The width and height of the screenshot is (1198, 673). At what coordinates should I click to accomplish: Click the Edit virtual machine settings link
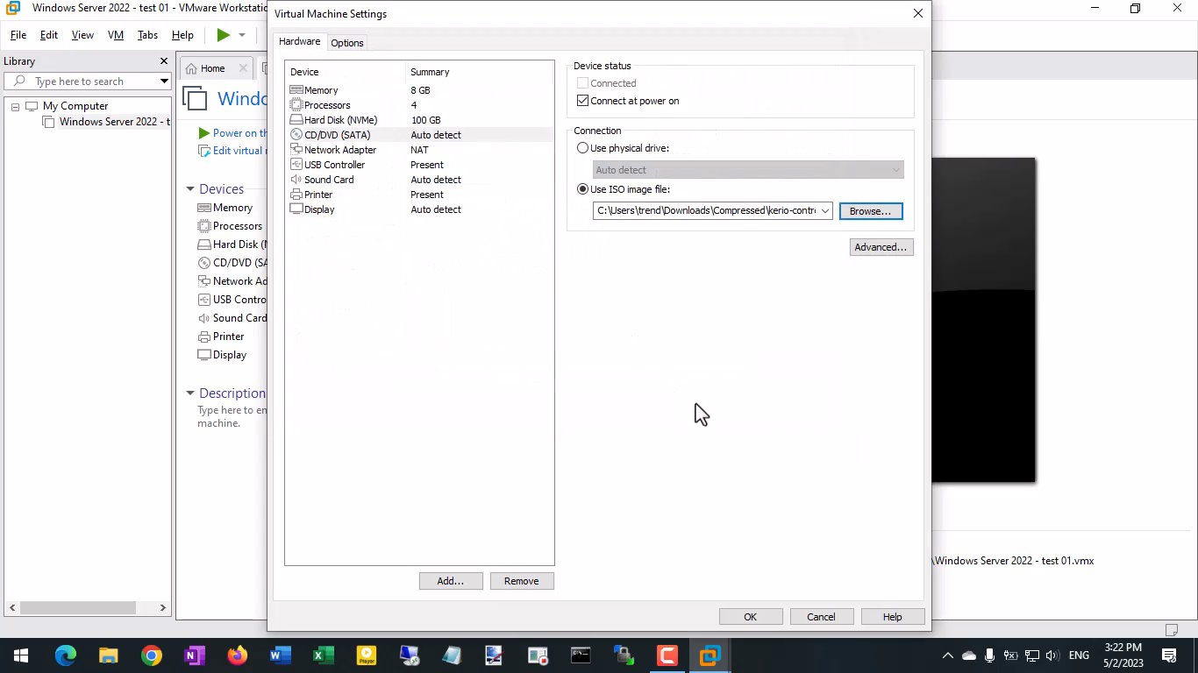click(232, 151)
